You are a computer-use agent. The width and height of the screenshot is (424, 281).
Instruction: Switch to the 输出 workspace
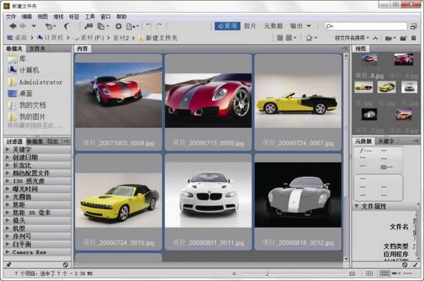pyautogui.click(x=296, y=26)
